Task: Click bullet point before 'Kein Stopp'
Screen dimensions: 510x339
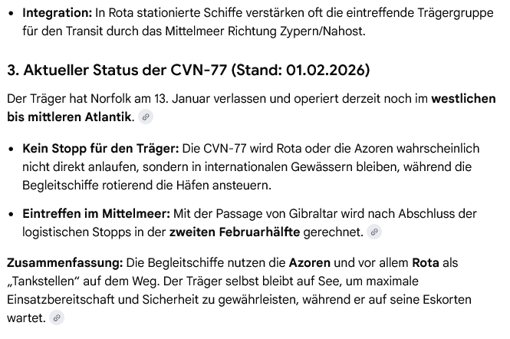Action: pyautogui.click(x=12, y=148)
